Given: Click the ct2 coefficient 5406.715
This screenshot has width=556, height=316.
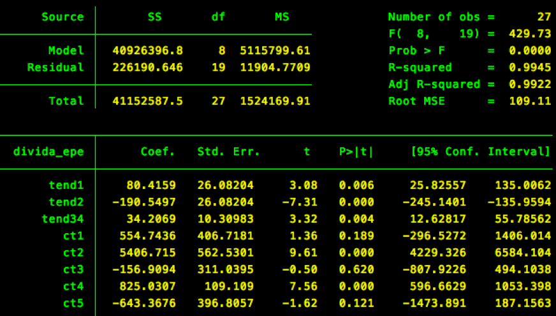Looking at the screenshot, I should point(150,252).
